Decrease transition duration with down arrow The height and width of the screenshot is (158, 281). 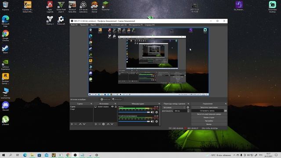pos(188,111)
